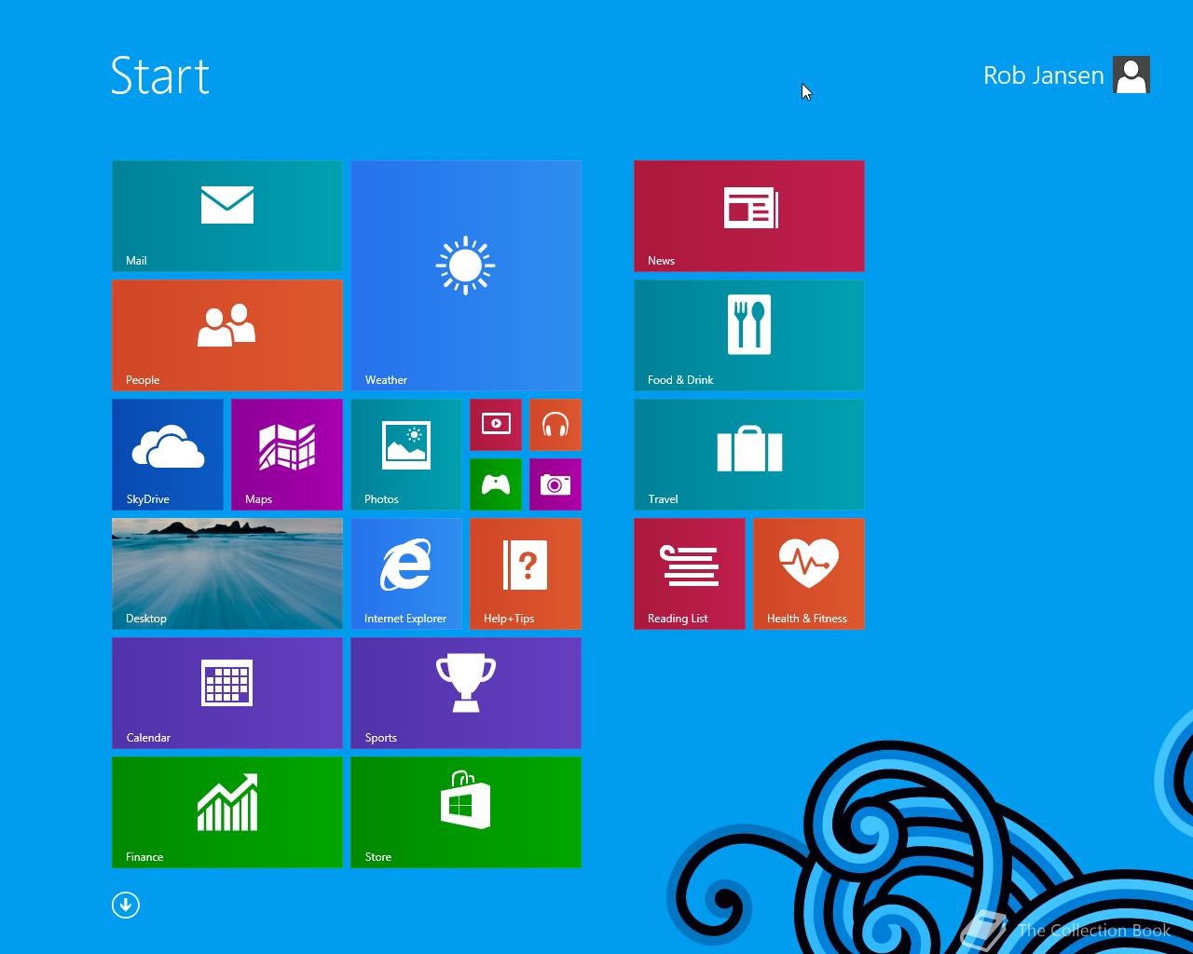Viewport: 1193px width, 954px height.
Task: Click the user account picture
Action: [1131, 75]
